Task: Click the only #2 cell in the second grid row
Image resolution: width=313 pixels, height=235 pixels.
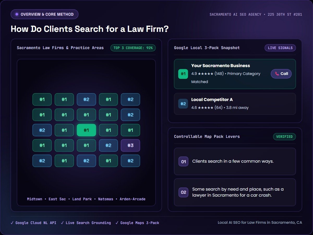Action: [x=130, y=115]
